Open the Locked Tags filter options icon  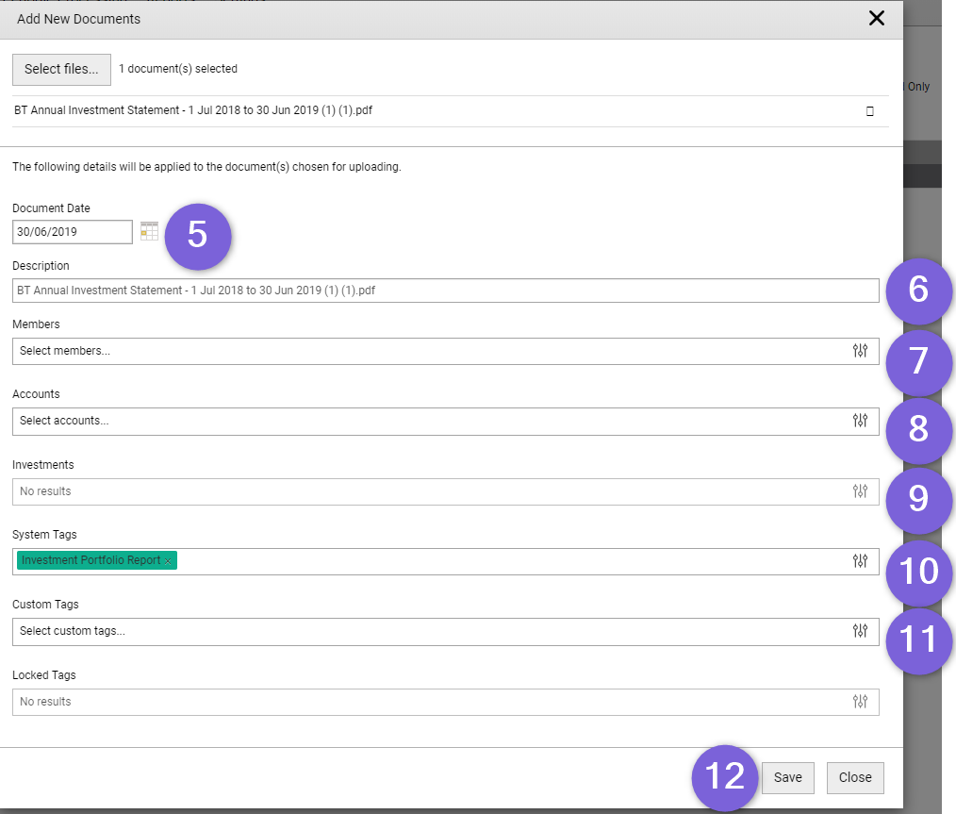pos(860,702)
